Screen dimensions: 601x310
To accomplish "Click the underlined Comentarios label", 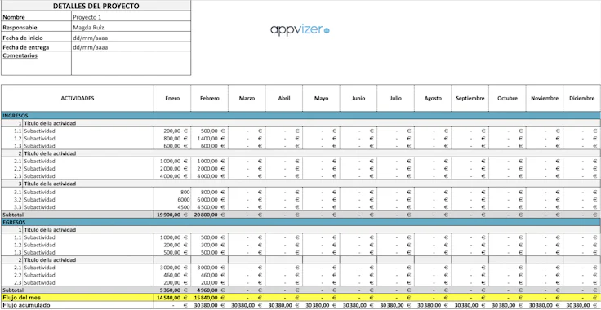I will click(x=20, y=55).
